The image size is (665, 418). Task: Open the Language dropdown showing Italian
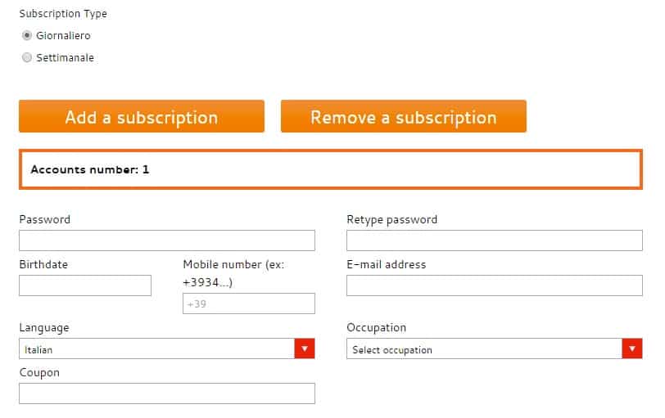tap(167, 348)
